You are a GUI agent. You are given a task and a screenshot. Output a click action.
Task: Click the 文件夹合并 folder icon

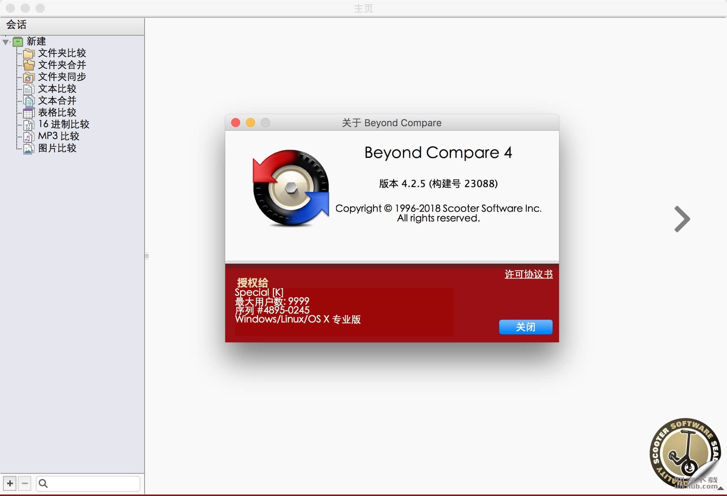coord(29,65)
